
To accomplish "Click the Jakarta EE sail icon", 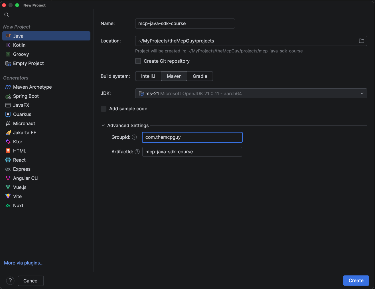I will click(x=8, y=133).
